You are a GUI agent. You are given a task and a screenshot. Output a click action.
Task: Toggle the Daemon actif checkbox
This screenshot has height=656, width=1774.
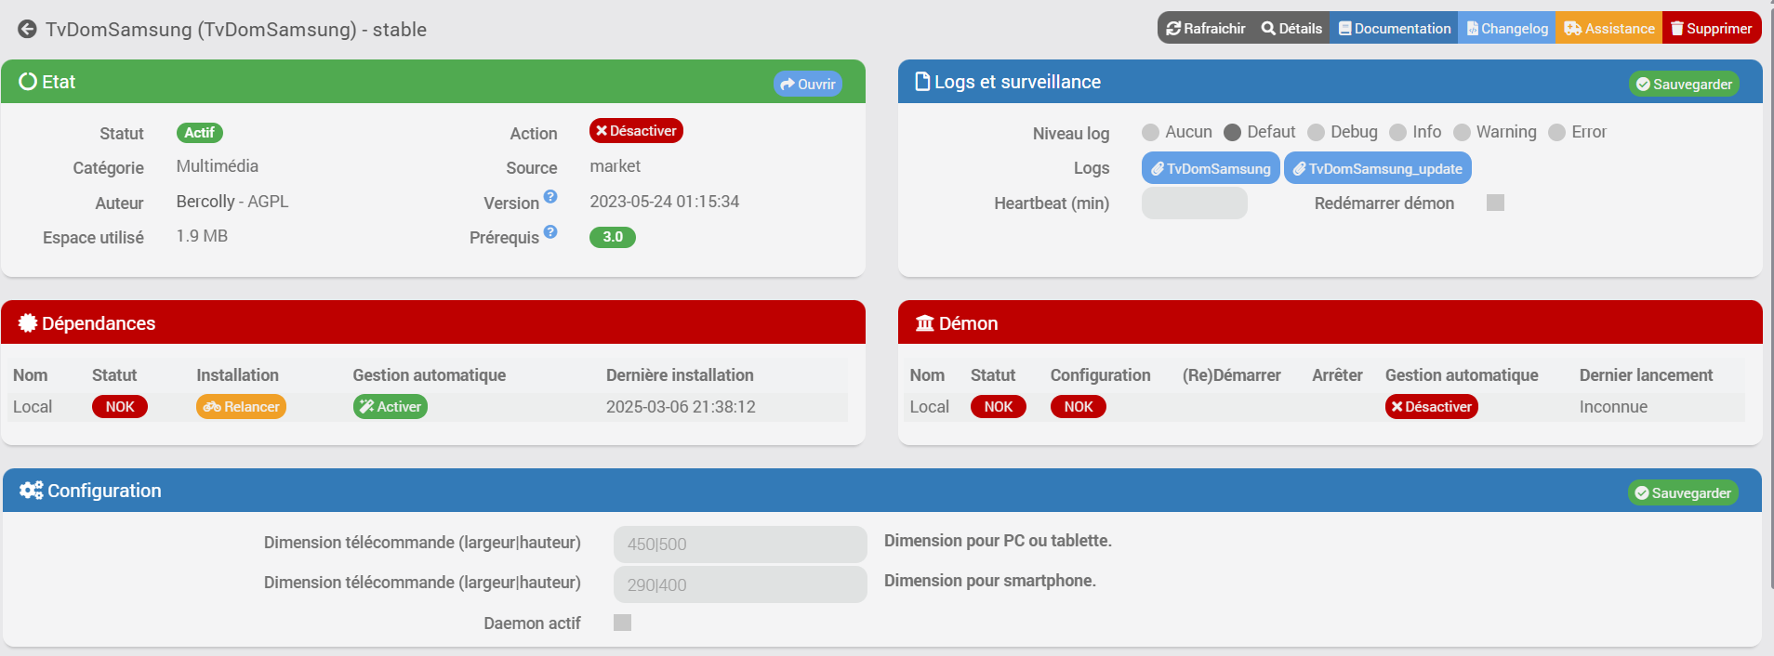[622, 623]
